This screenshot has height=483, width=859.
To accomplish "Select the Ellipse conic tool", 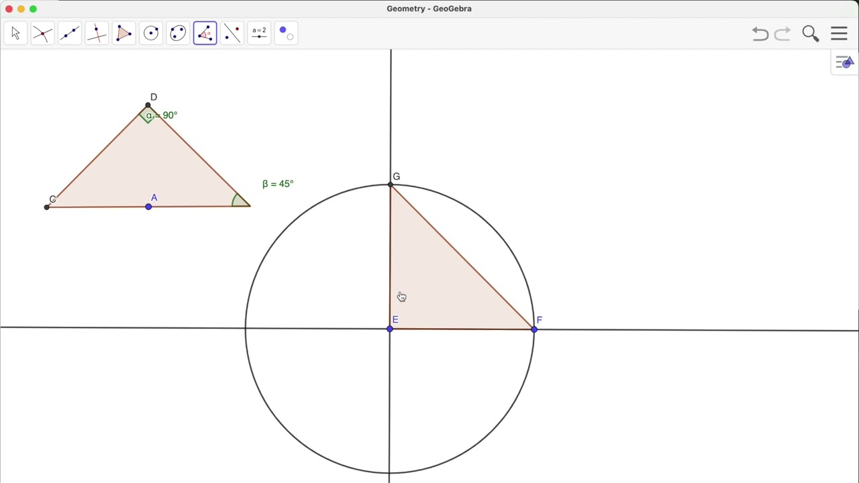I will pos(178,33).
